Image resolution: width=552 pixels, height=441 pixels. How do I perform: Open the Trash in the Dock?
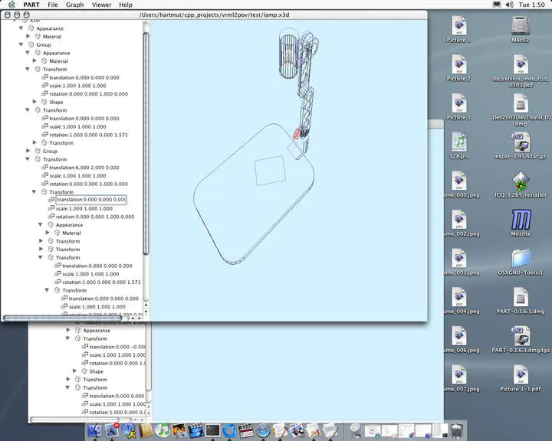coord(457,431)
